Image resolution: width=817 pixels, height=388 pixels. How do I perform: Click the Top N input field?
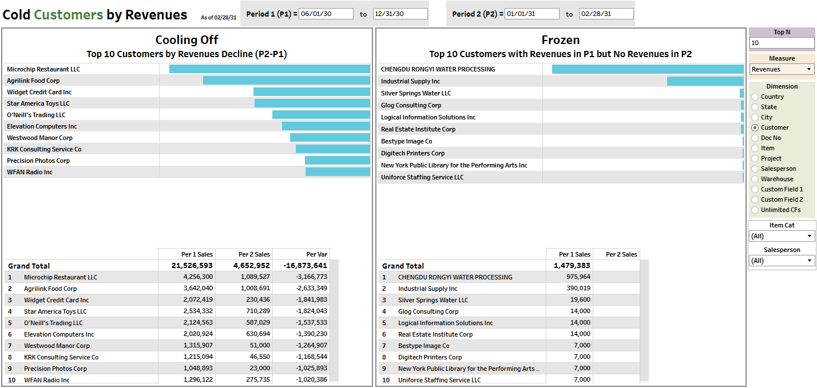[x=782, y=43]
